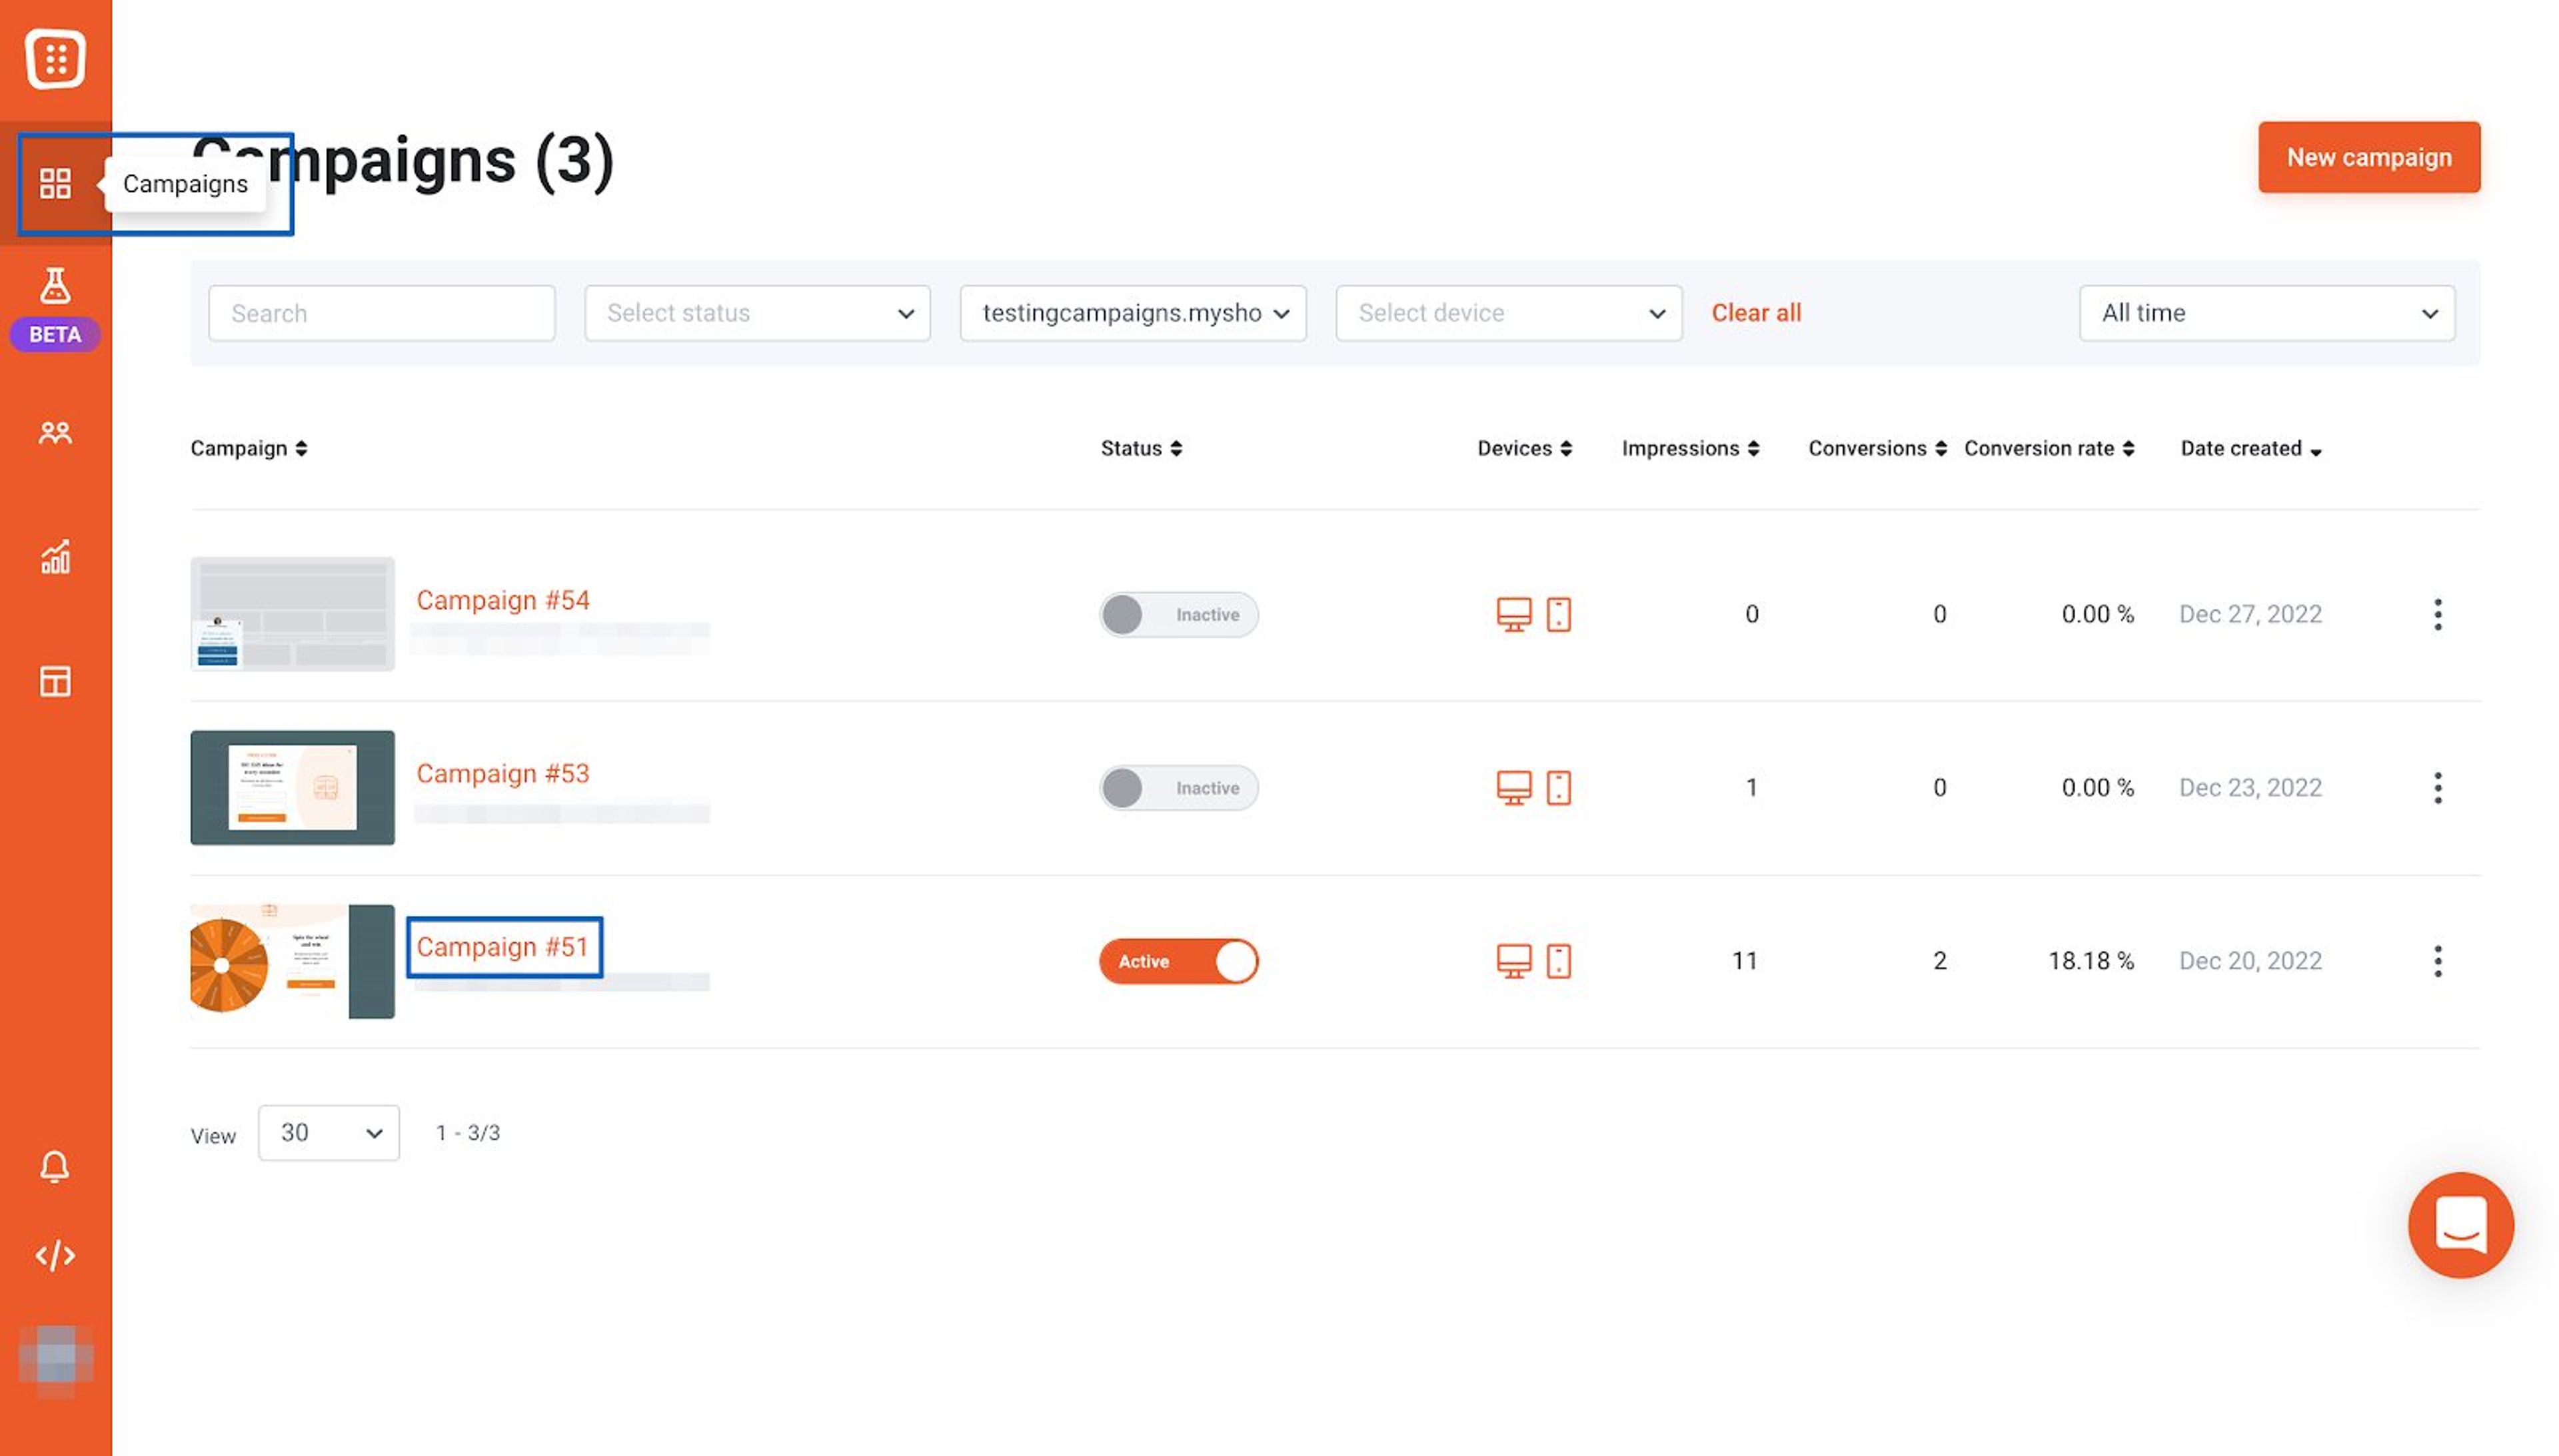Click desktop device icon for Campaign #51
The width and height of the screenshot is (2559, 1456).
click(1513, 961)
